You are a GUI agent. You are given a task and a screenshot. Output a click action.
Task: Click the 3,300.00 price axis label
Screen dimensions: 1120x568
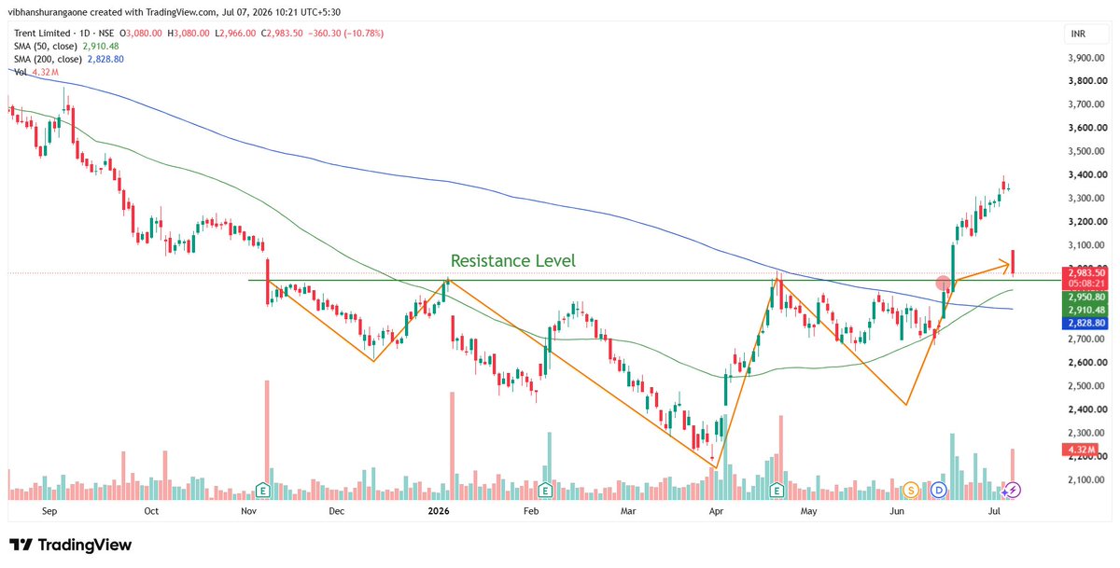(1088, 199)
